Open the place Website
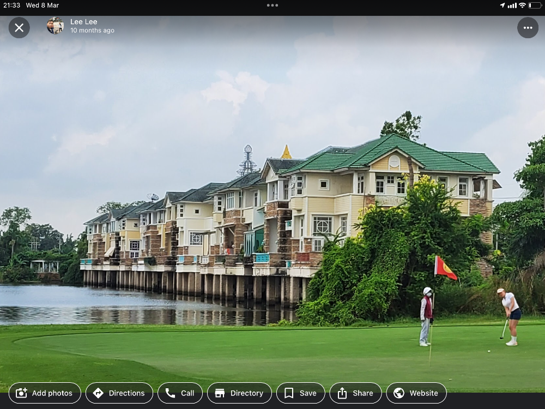The height and width of the screenshot is (409, 545). (416, 393)
